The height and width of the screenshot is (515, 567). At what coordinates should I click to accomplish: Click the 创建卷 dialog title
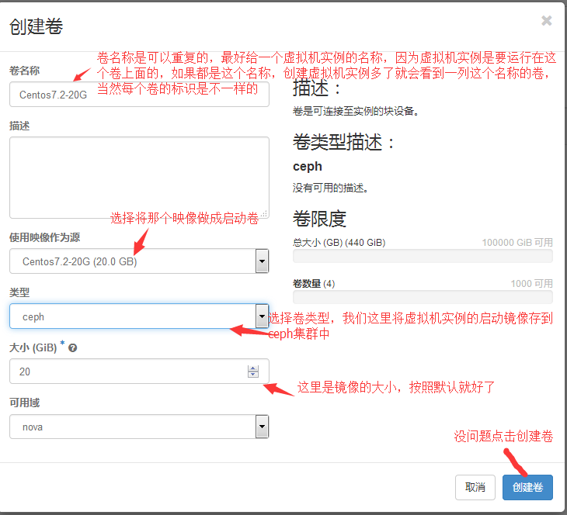36,27
